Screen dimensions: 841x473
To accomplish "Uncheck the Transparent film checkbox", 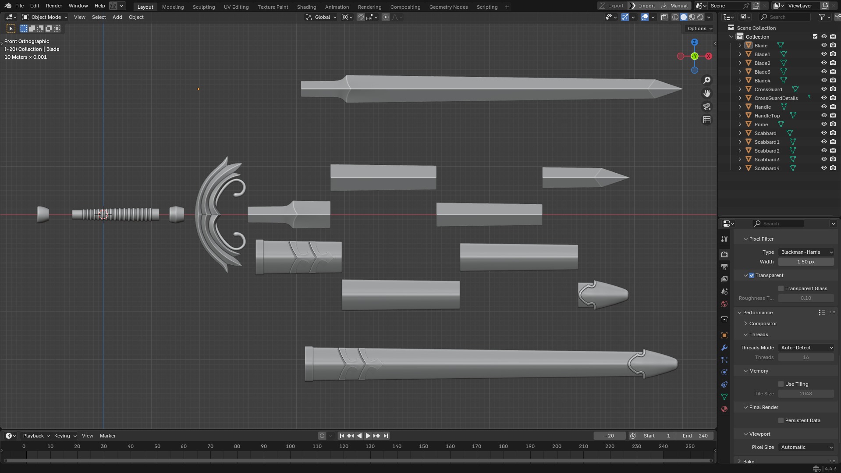I will pos(752,275).
